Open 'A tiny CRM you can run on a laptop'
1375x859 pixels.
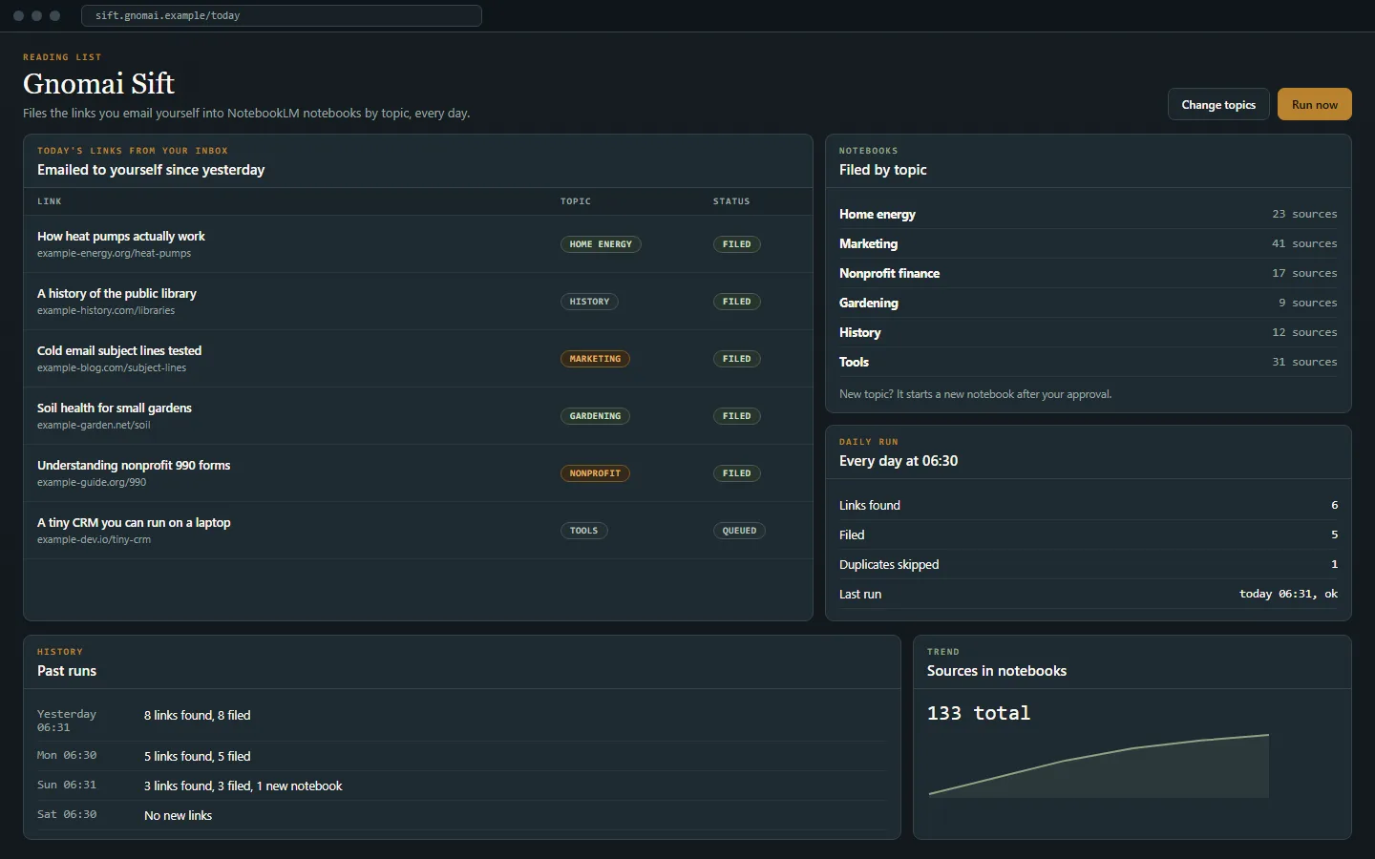134,523
